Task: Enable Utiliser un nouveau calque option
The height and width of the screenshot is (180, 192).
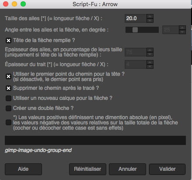Action: [8, 98]
